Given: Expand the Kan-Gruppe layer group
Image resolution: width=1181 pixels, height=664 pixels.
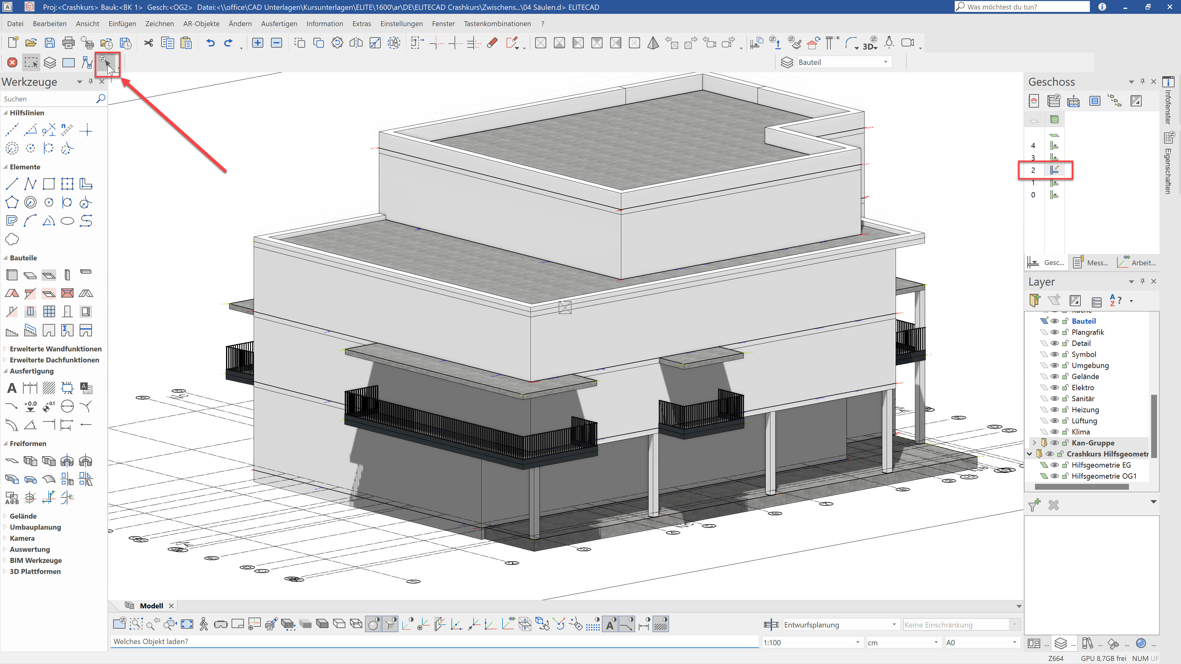Looking at the screenshot, I should 1034,443.
